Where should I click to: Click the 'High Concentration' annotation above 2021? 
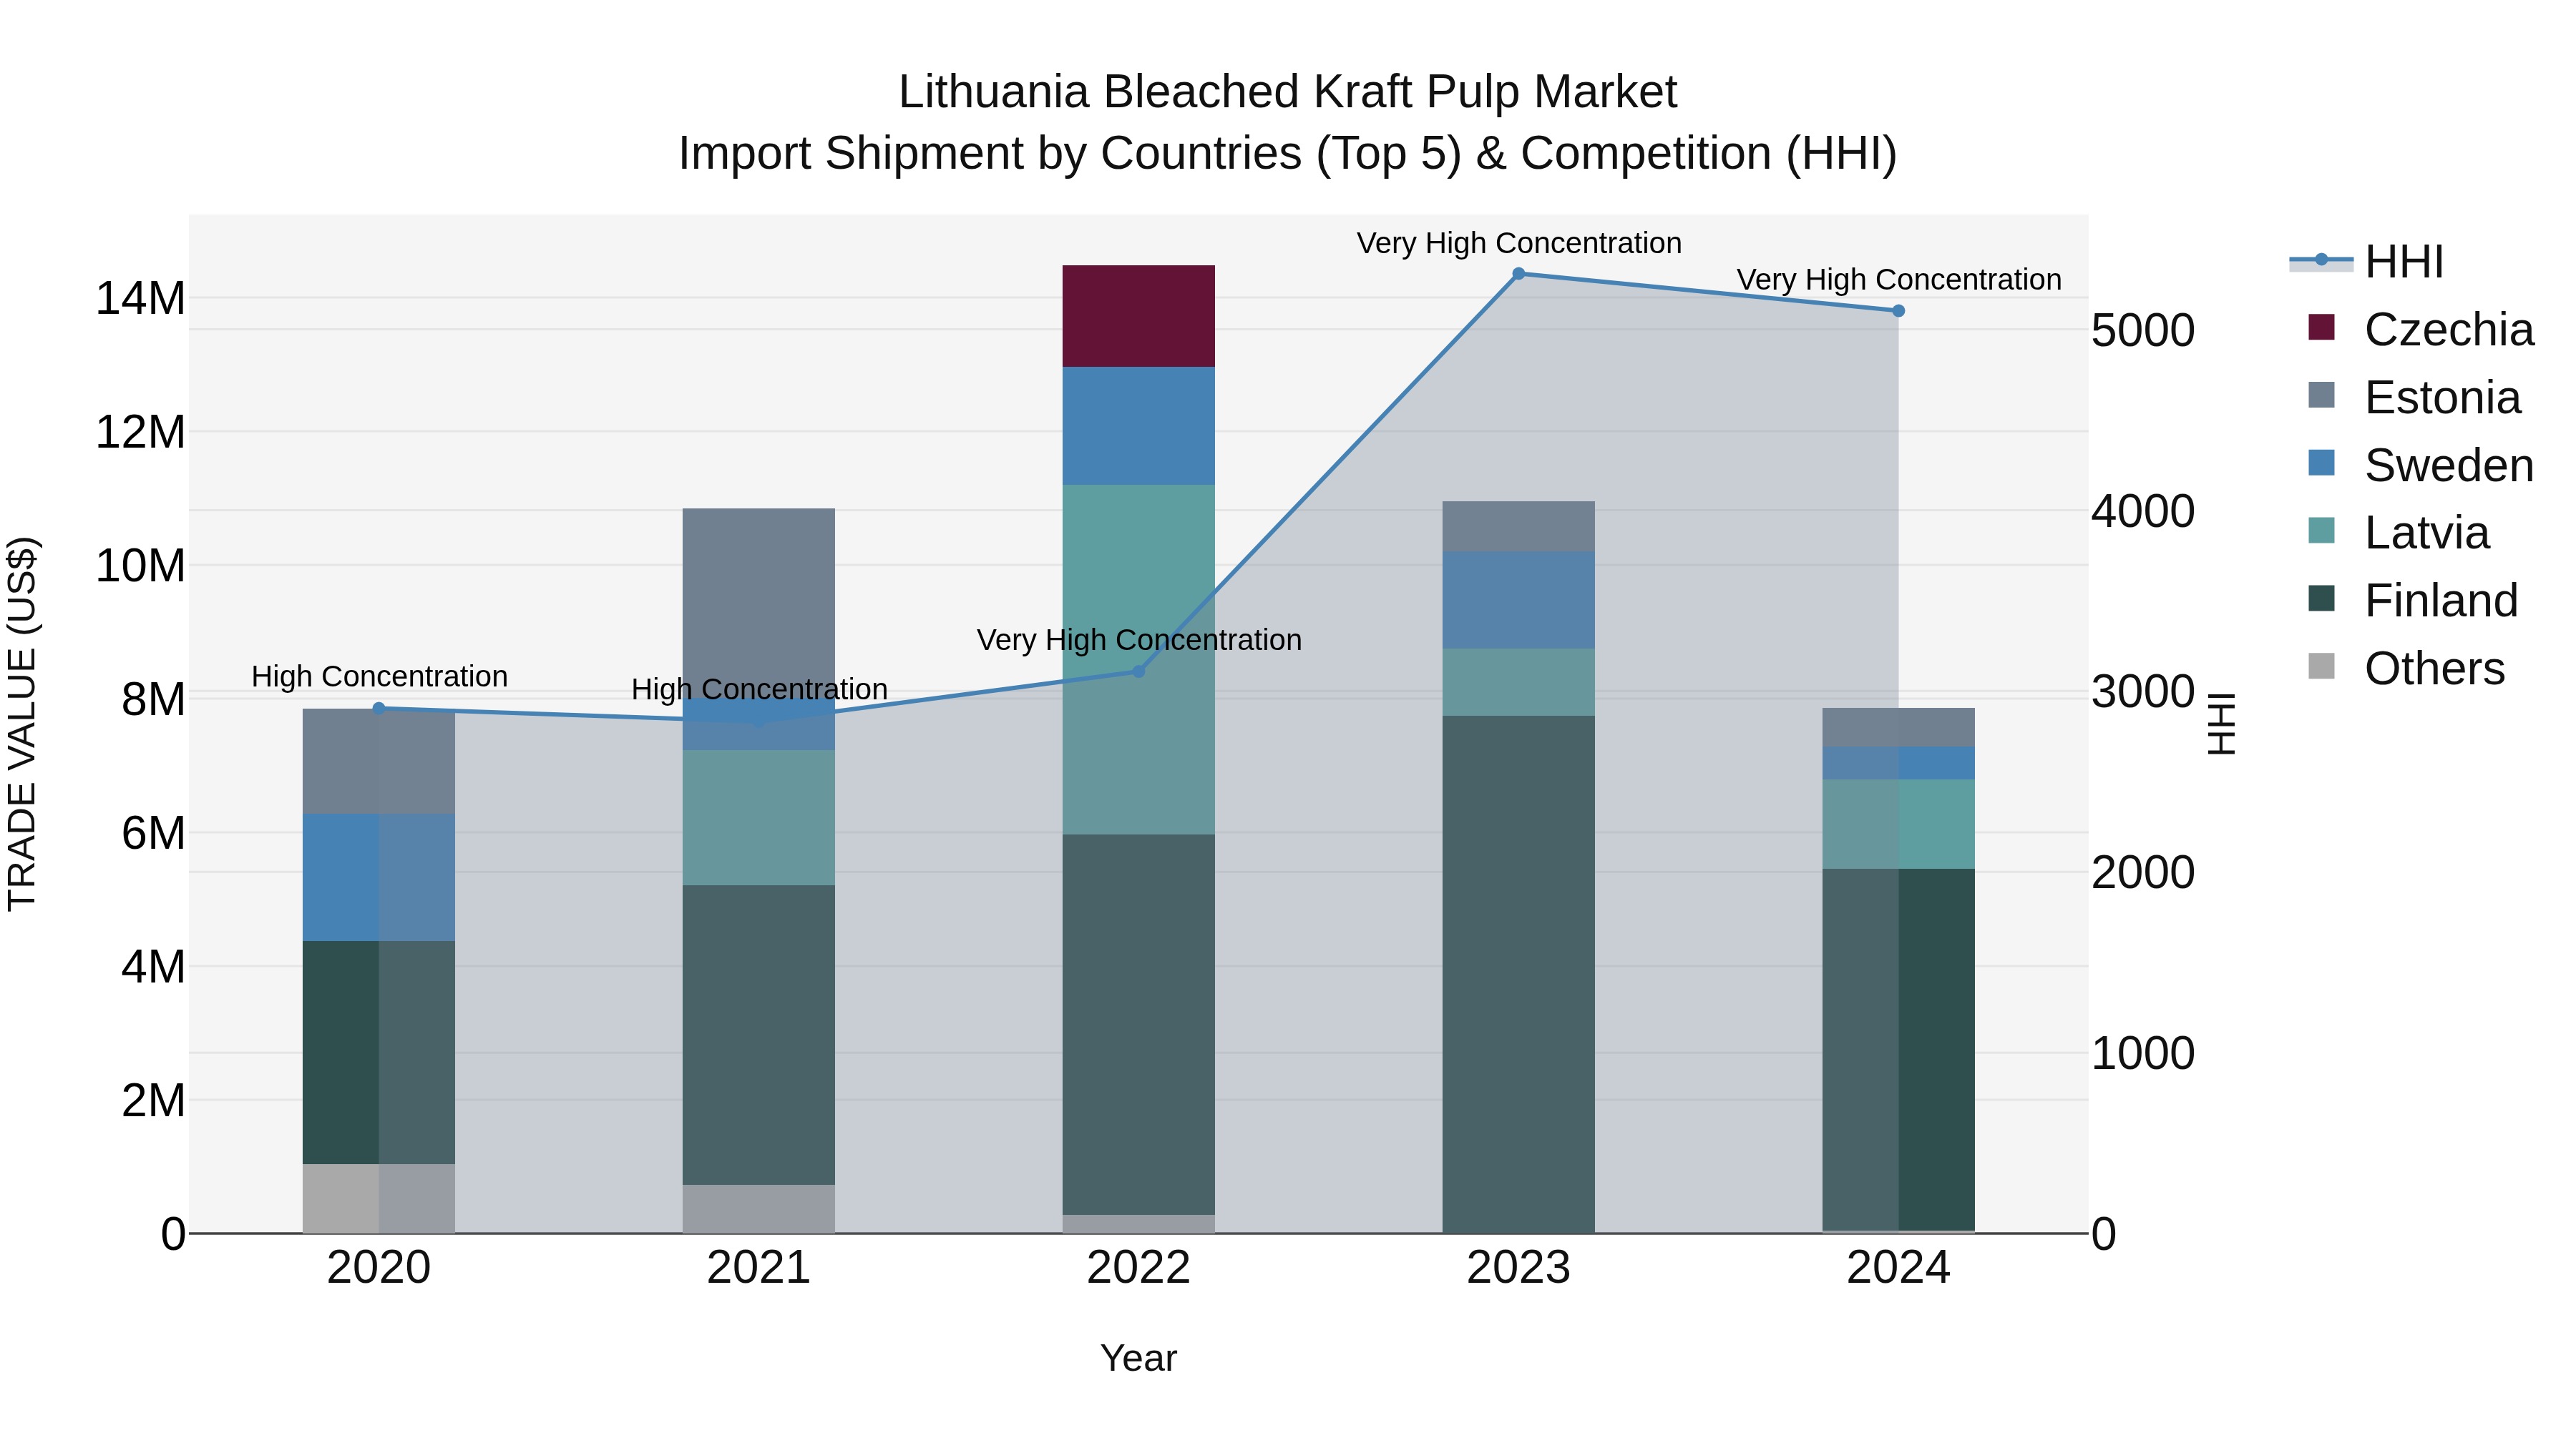(x=759, y=689)
